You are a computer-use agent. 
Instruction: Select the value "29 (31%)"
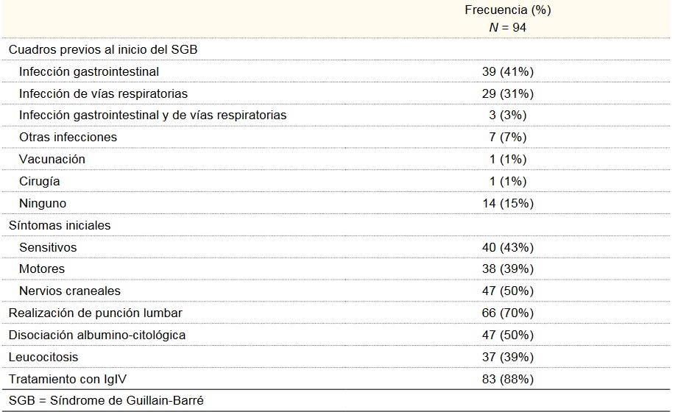507,93
